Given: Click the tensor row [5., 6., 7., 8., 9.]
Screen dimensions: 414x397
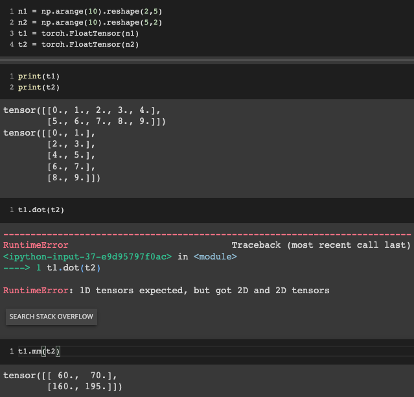Looking at the screenshot, I should (x=106, y=121).
